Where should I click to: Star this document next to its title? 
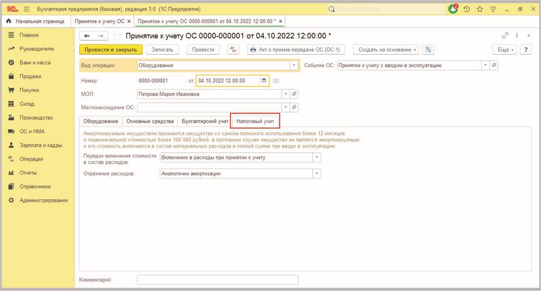[117, 36]
